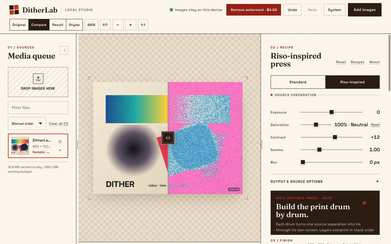Click the 'Source Preparation' section label
Viewport: 391px width, 244px height.
295,95
